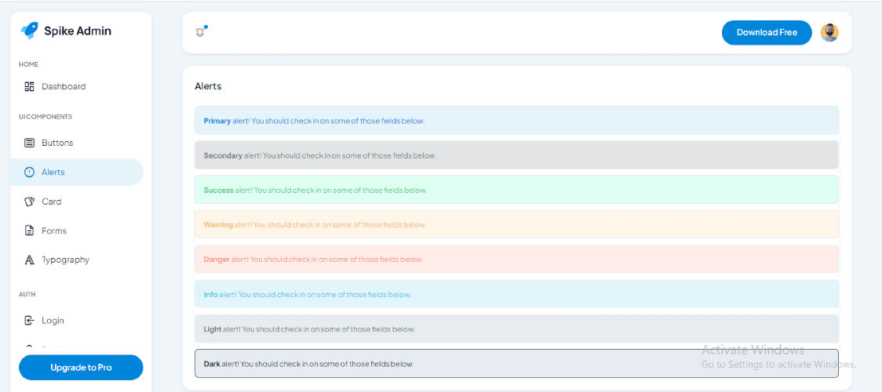Click the Typography letter A icon
This screenshot has width=882, height=392.
coord(29,260)
